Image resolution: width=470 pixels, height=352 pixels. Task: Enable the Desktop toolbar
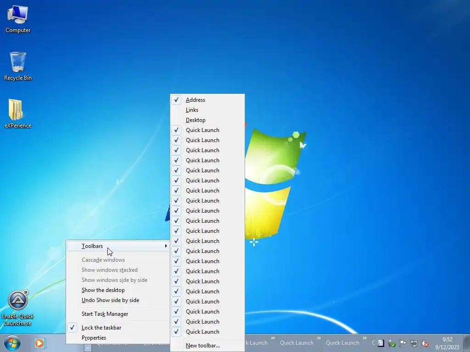(x=207, y=120)
